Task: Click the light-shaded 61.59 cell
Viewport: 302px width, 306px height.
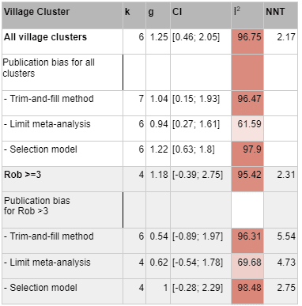Action: 247,128
